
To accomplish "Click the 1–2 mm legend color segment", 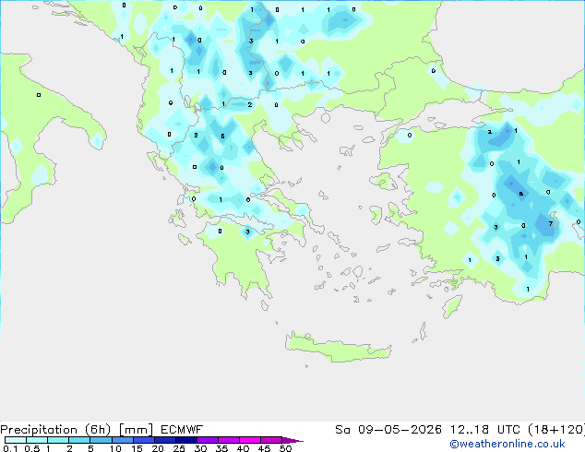I will coord(58,440).
